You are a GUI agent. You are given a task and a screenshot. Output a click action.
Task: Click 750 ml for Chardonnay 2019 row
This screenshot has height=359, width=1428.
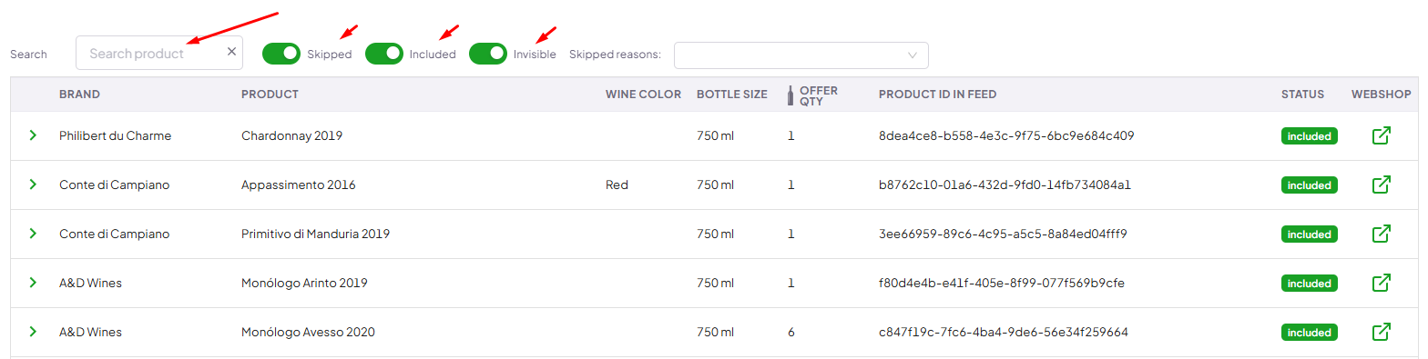(x=715, y=135)
